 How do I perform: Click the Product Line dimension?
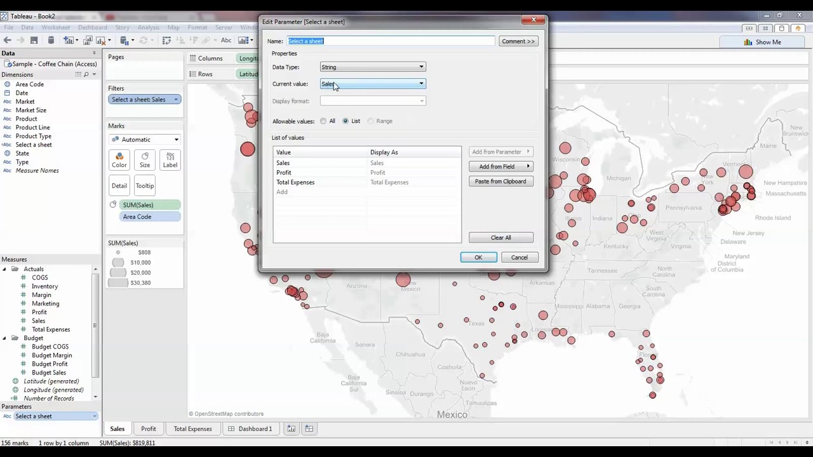point(32,128)
